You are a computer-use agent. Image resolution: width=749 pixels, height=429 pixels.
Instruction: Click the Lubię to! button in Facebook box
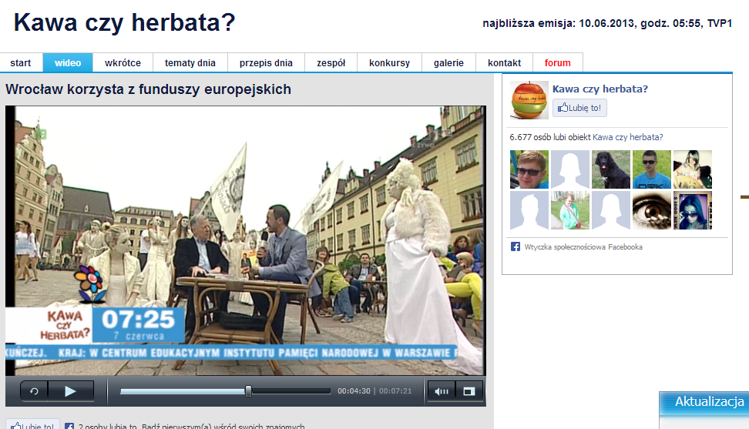(580, 108)
